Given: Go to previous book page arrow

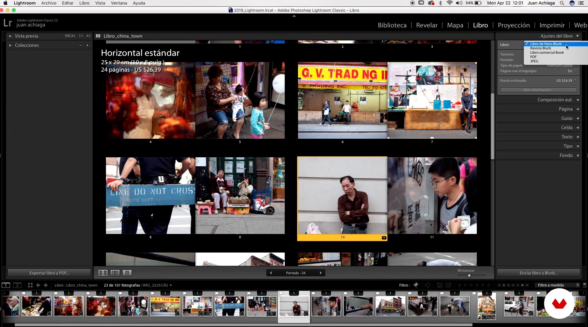Looking at the screenshot, I should coord(271,273).
